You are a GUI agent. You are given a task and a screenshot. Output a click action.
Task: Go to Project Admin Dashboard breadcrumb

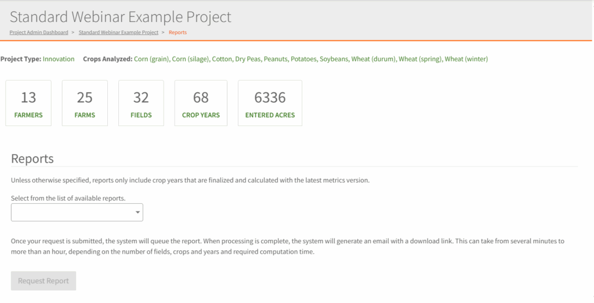(39, 33)
